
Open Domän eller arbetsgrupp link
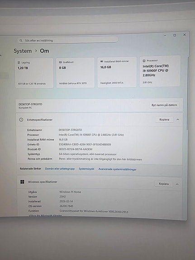pos(60,169)
